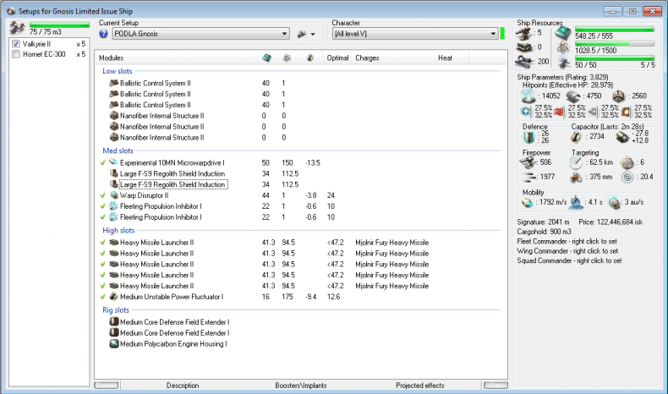Open the Current Setup dropdown PODLA Gnosis

tap(200, 34)
